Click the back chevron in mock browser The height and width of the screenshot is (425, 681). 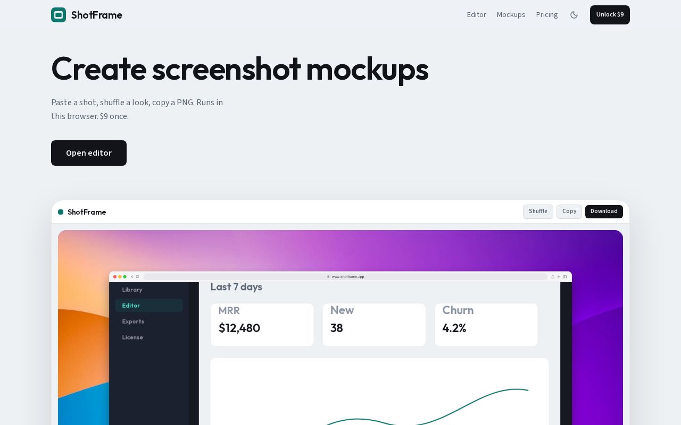(132, 277)
